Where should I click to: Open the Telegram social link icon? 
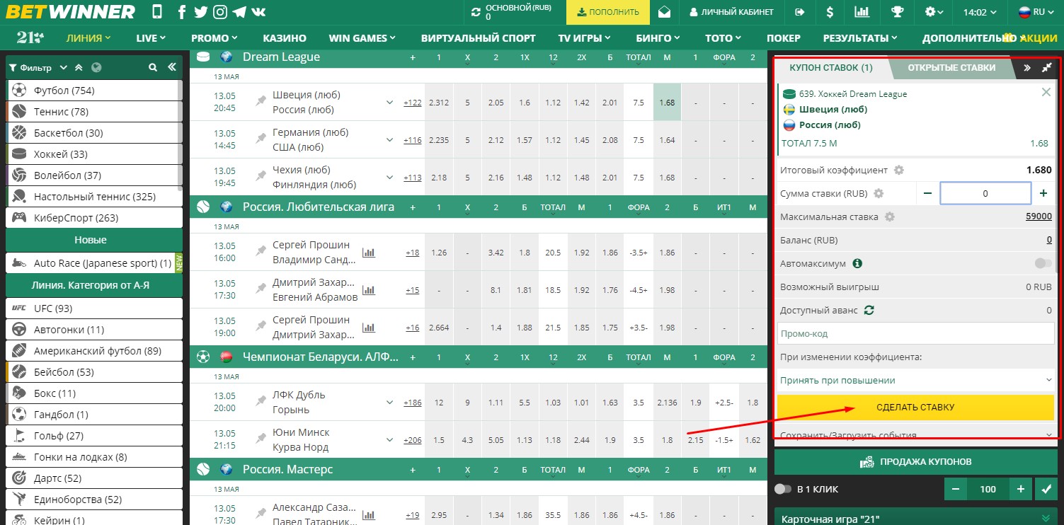coord(239,12)
